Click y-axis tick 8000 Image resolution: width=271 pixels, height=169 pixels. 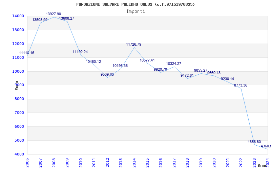19,99
